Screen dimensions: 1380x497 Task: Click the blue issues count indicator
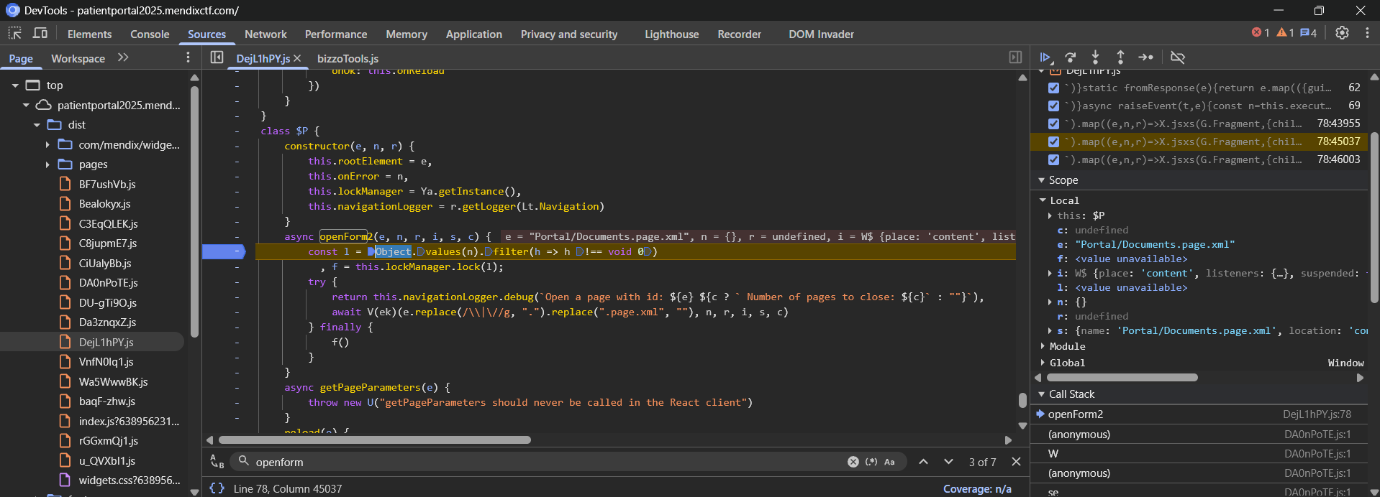pyautogui.click(x=1308, y=33)
